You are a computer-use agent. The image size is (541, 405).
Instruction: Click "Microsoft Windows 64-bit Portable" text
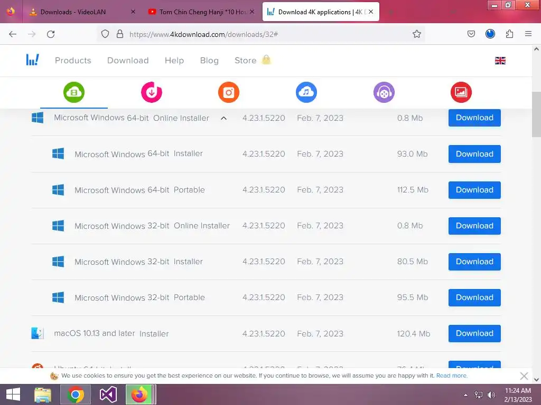(139, 190)
